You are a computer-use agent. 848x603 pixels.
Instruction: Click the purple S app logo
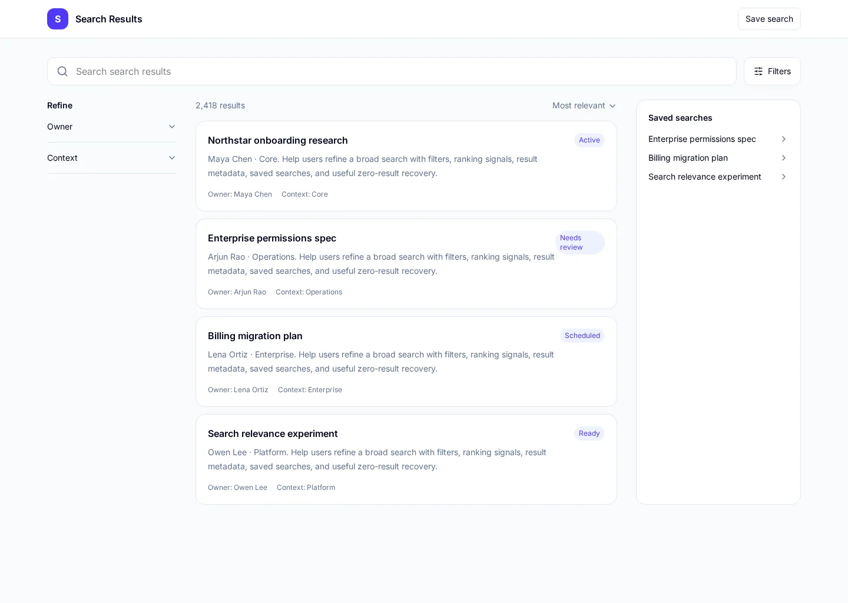(x=58, y=19)
